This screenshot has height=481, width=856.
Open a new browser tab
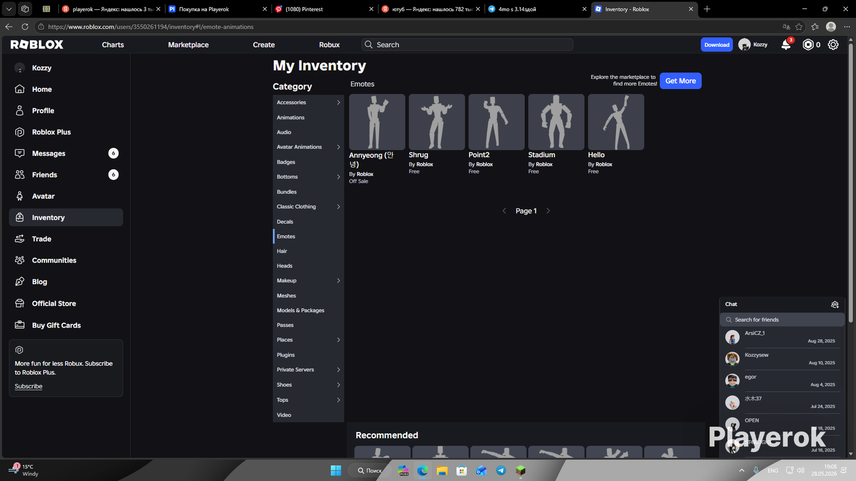[x=707, y=9]
